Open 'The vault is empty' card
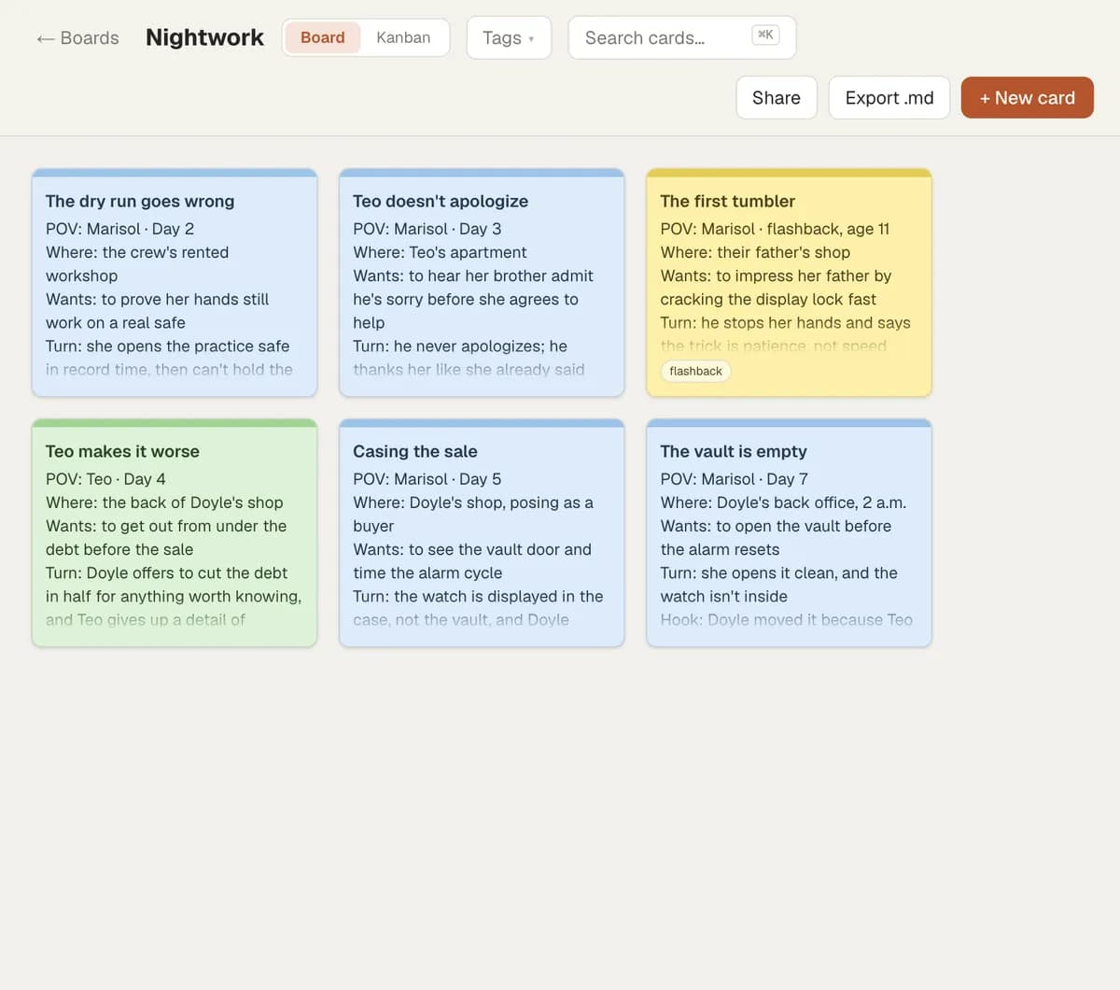 789,533
